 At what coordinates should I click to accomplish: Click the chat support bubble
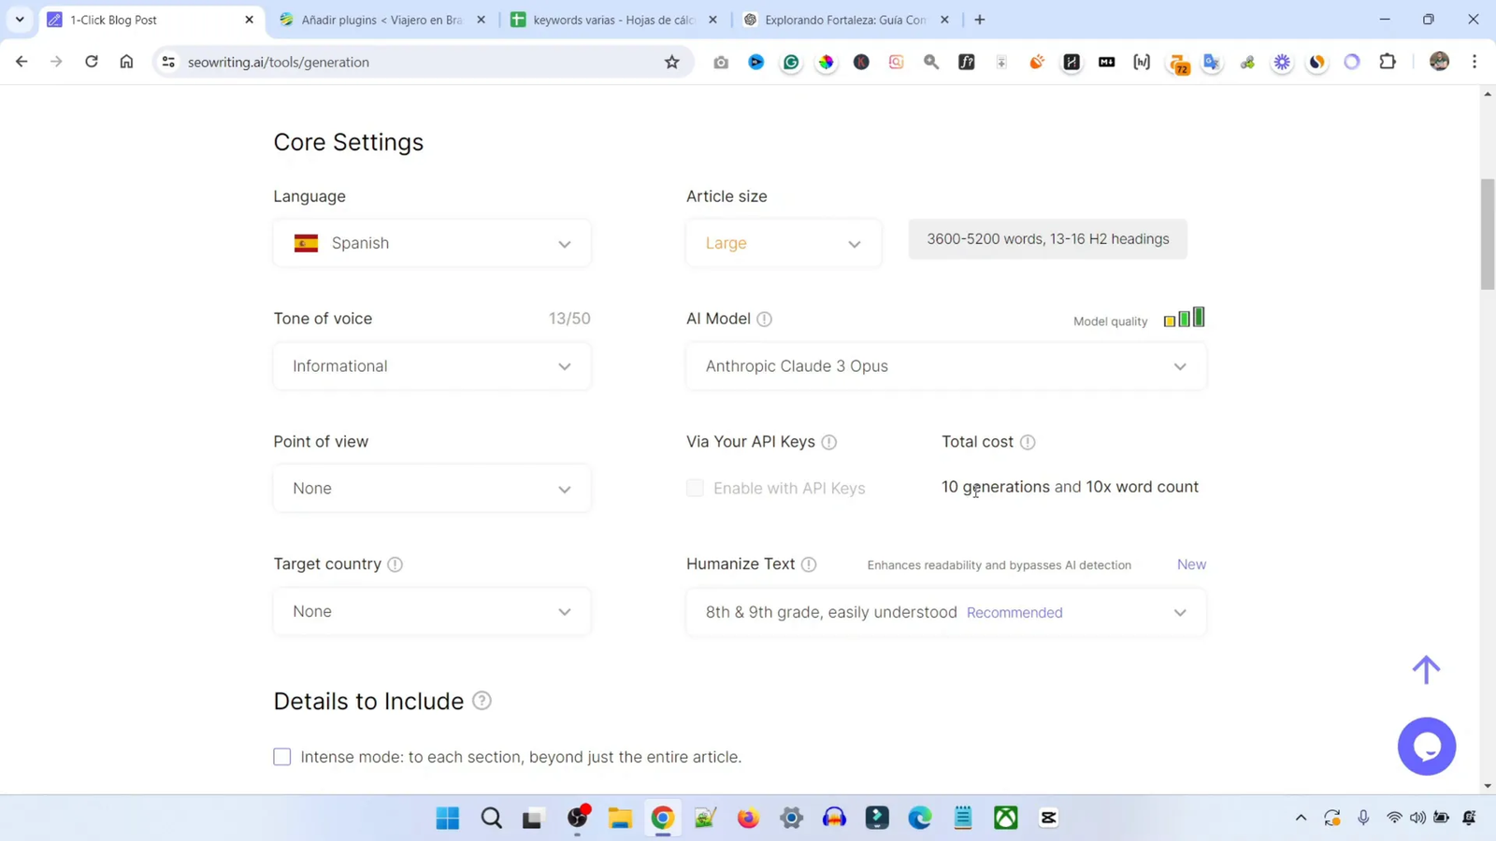click(1427, 746)
